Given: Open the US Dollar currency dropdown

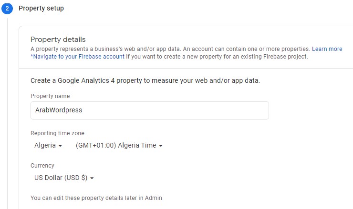Looking at the screenshot, I should pos(63,178).
